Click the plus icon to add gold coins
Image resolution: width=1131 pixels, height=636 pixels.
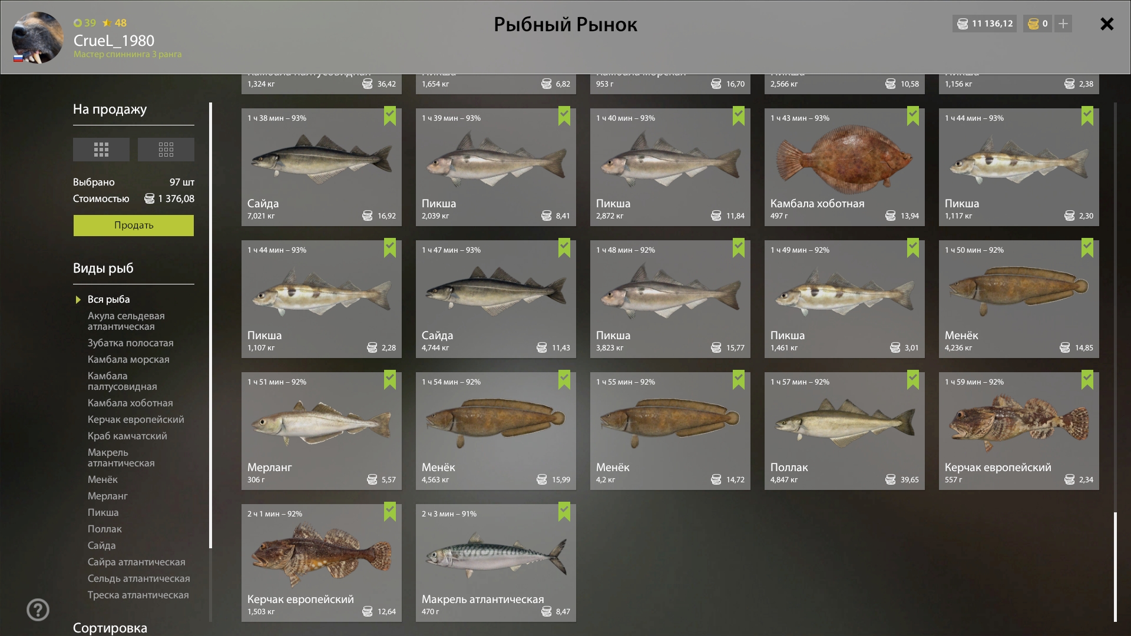click(x=1063, y=24)
